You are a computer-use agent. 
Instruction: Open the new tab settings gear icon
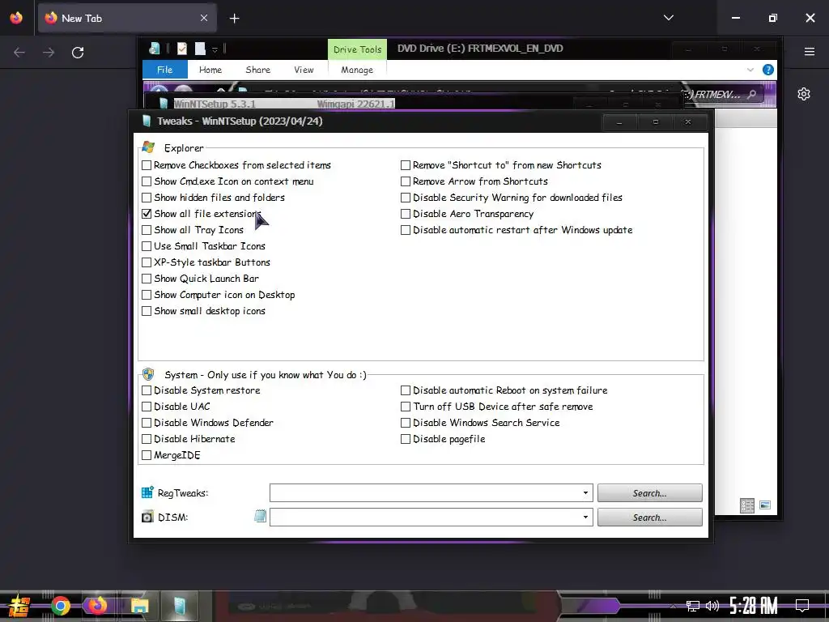804,94
